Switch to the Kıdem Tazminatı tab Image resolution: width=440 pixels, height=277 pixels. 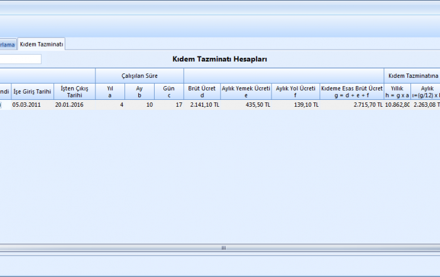(41, 44)
